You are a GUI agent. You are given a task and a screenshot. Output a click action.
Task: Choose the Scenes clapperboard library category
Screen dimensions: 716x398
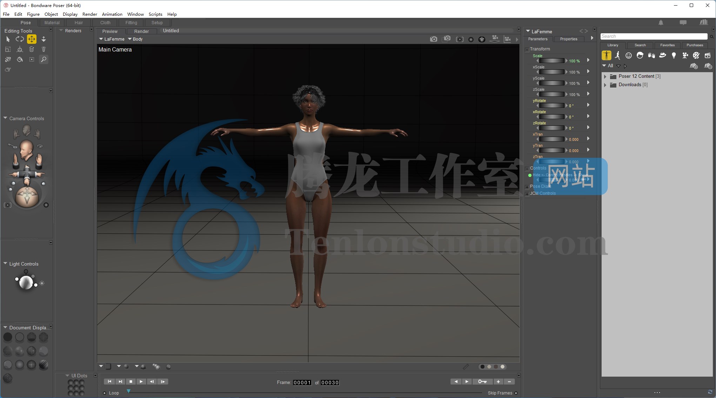click(708, 55)
